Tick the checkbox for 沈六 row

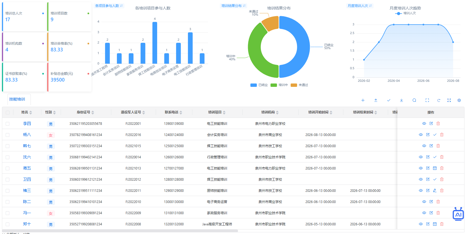(8, 157)
